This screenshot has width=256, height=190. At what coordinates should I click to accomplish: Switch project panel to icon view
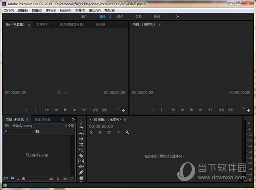pos(12,178)
